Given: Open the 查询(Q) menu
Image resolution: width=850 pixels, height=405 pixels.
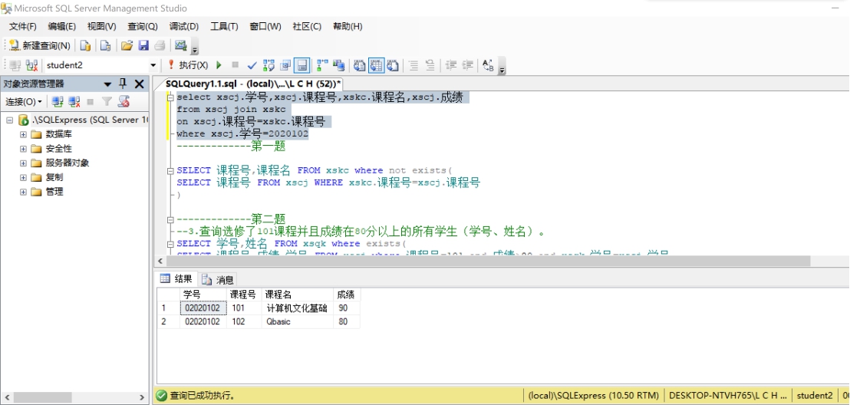Looking at the screenshot, I should click(143, 27).
